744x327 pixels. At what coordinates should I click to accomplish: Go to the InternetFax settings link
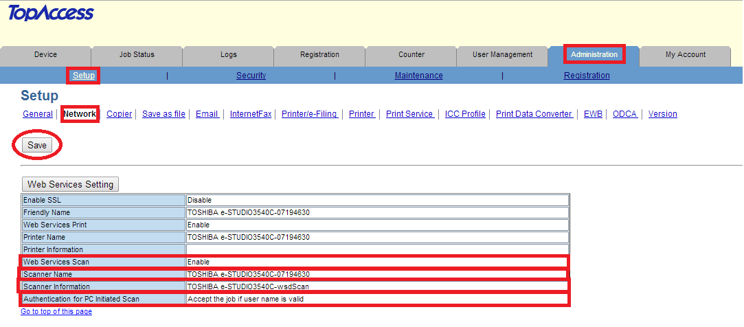250,114
